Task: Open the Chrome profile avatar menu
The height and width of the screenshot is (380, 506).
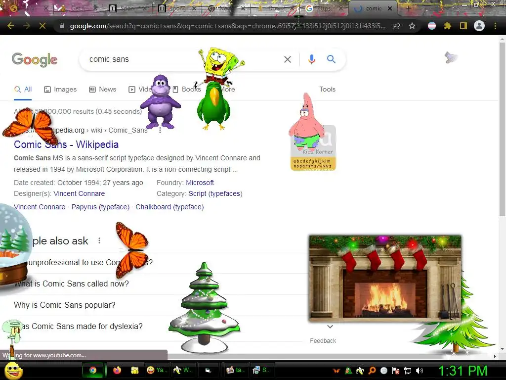Action: point(479,26)
